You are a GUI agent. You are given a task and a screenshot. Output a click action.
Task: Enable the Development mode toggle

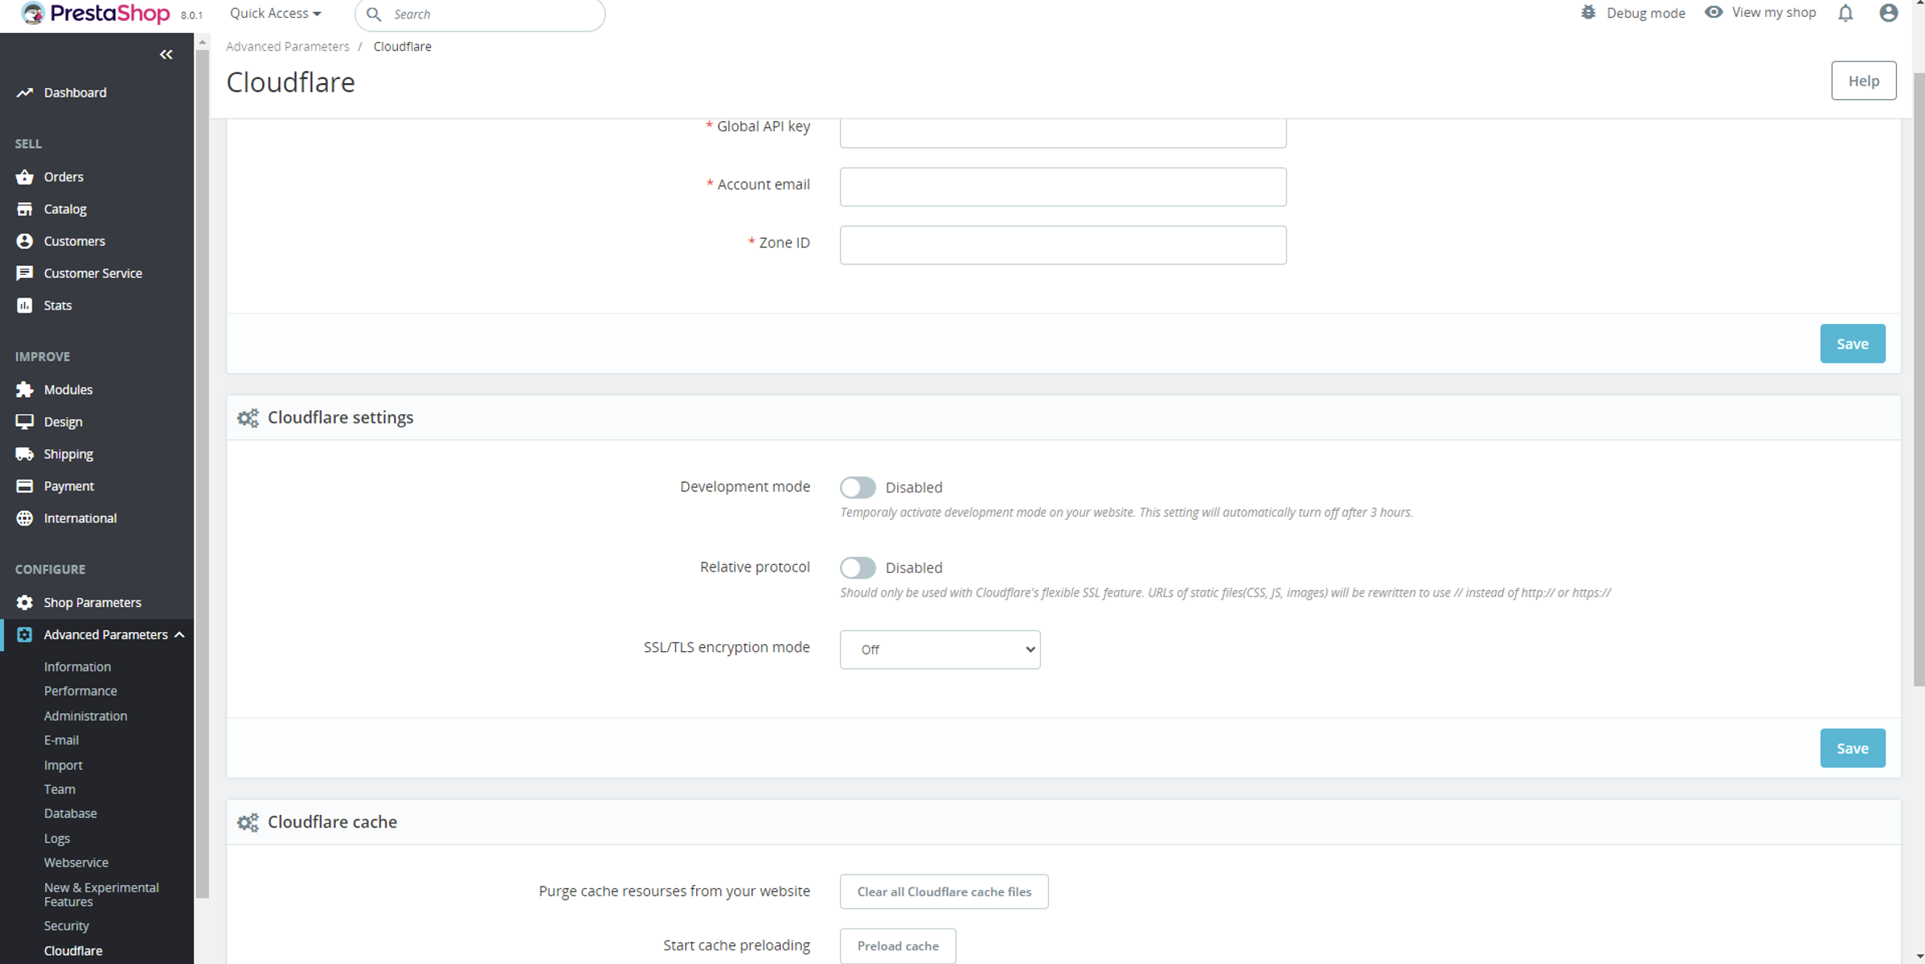(x=858, y=487)
